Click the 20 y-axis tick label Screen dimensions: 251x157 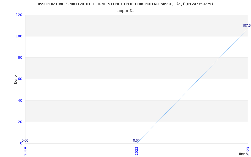[20, 122]
